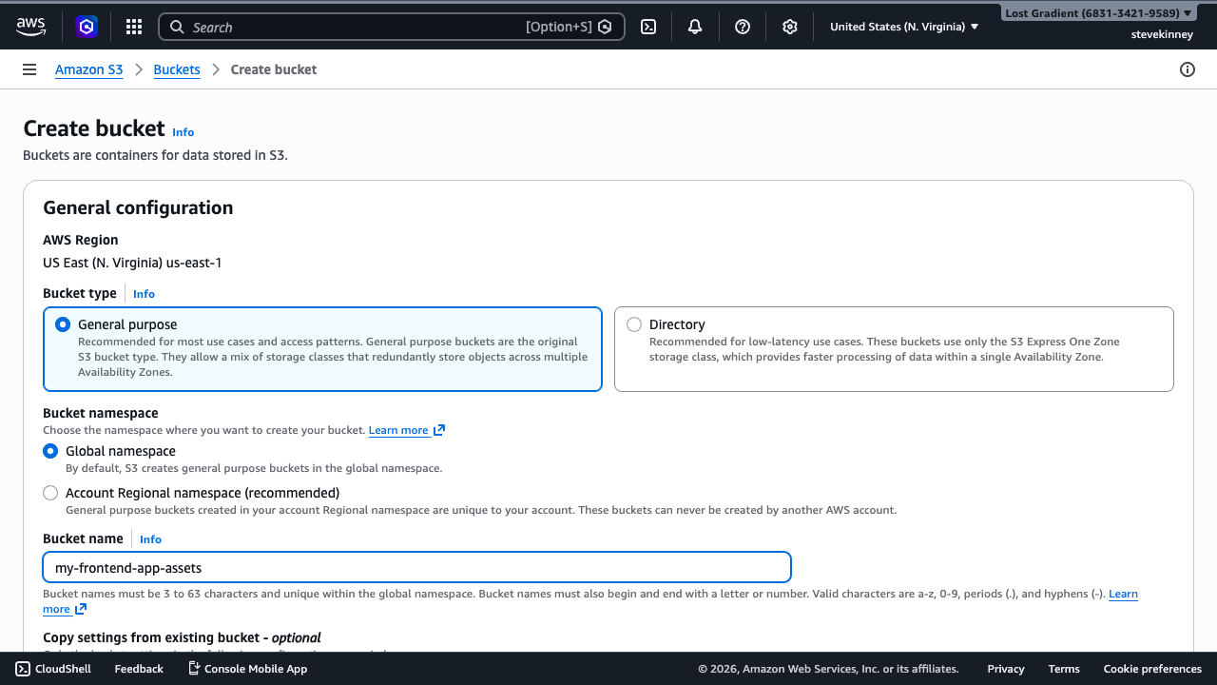Toggle the hamburger side navigation menu
Viewport: 1217px width, 685px height.
click(x=29, y=69)
